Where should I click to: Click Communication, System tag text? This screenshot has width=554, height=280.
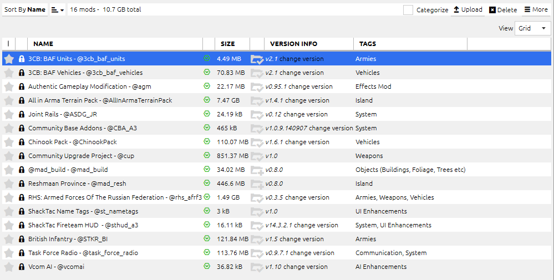(391, 253)
